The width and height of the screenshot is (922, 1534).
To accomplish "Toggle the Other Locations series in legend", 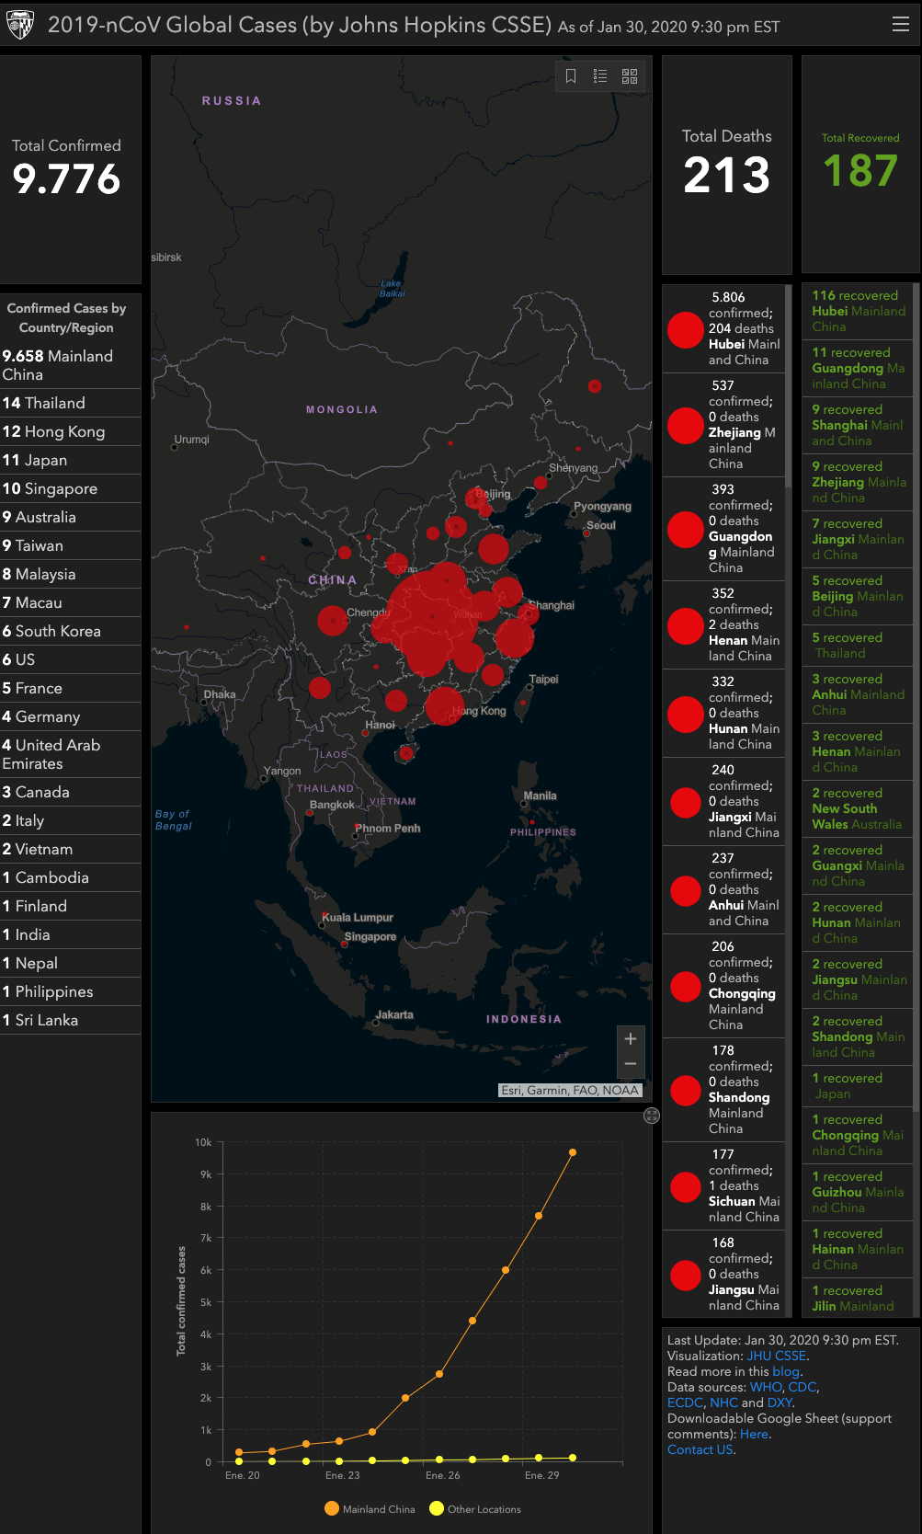I will pos(475,1509).
